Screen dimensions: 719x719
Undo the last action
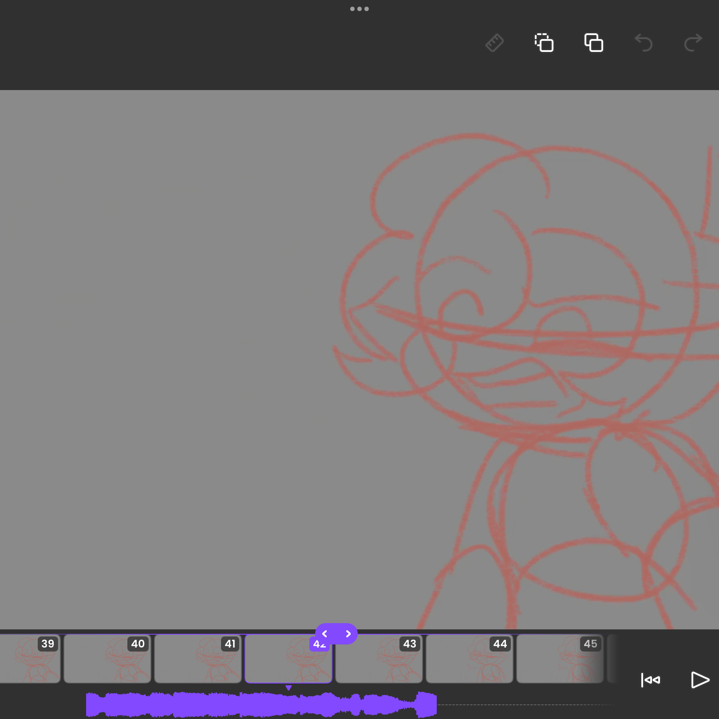coord(644,43)
